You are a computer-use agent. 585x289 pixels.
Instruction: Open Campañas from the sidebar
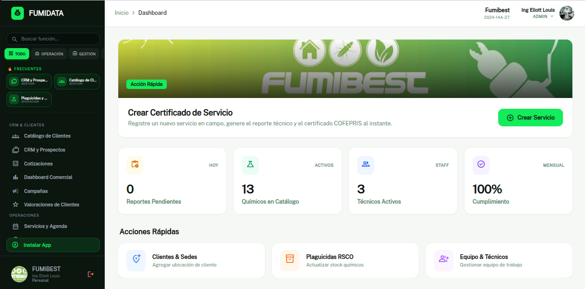click(53, 191)
